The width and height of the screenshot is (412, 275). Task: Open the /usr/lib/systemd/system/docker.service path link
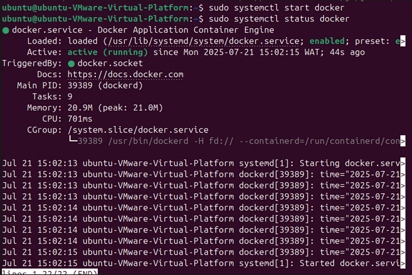point(204,41)
